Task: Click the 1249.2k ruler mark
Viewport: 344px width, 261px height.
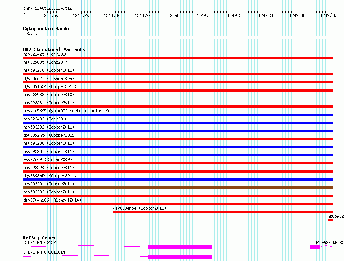Action: (235, 15)
